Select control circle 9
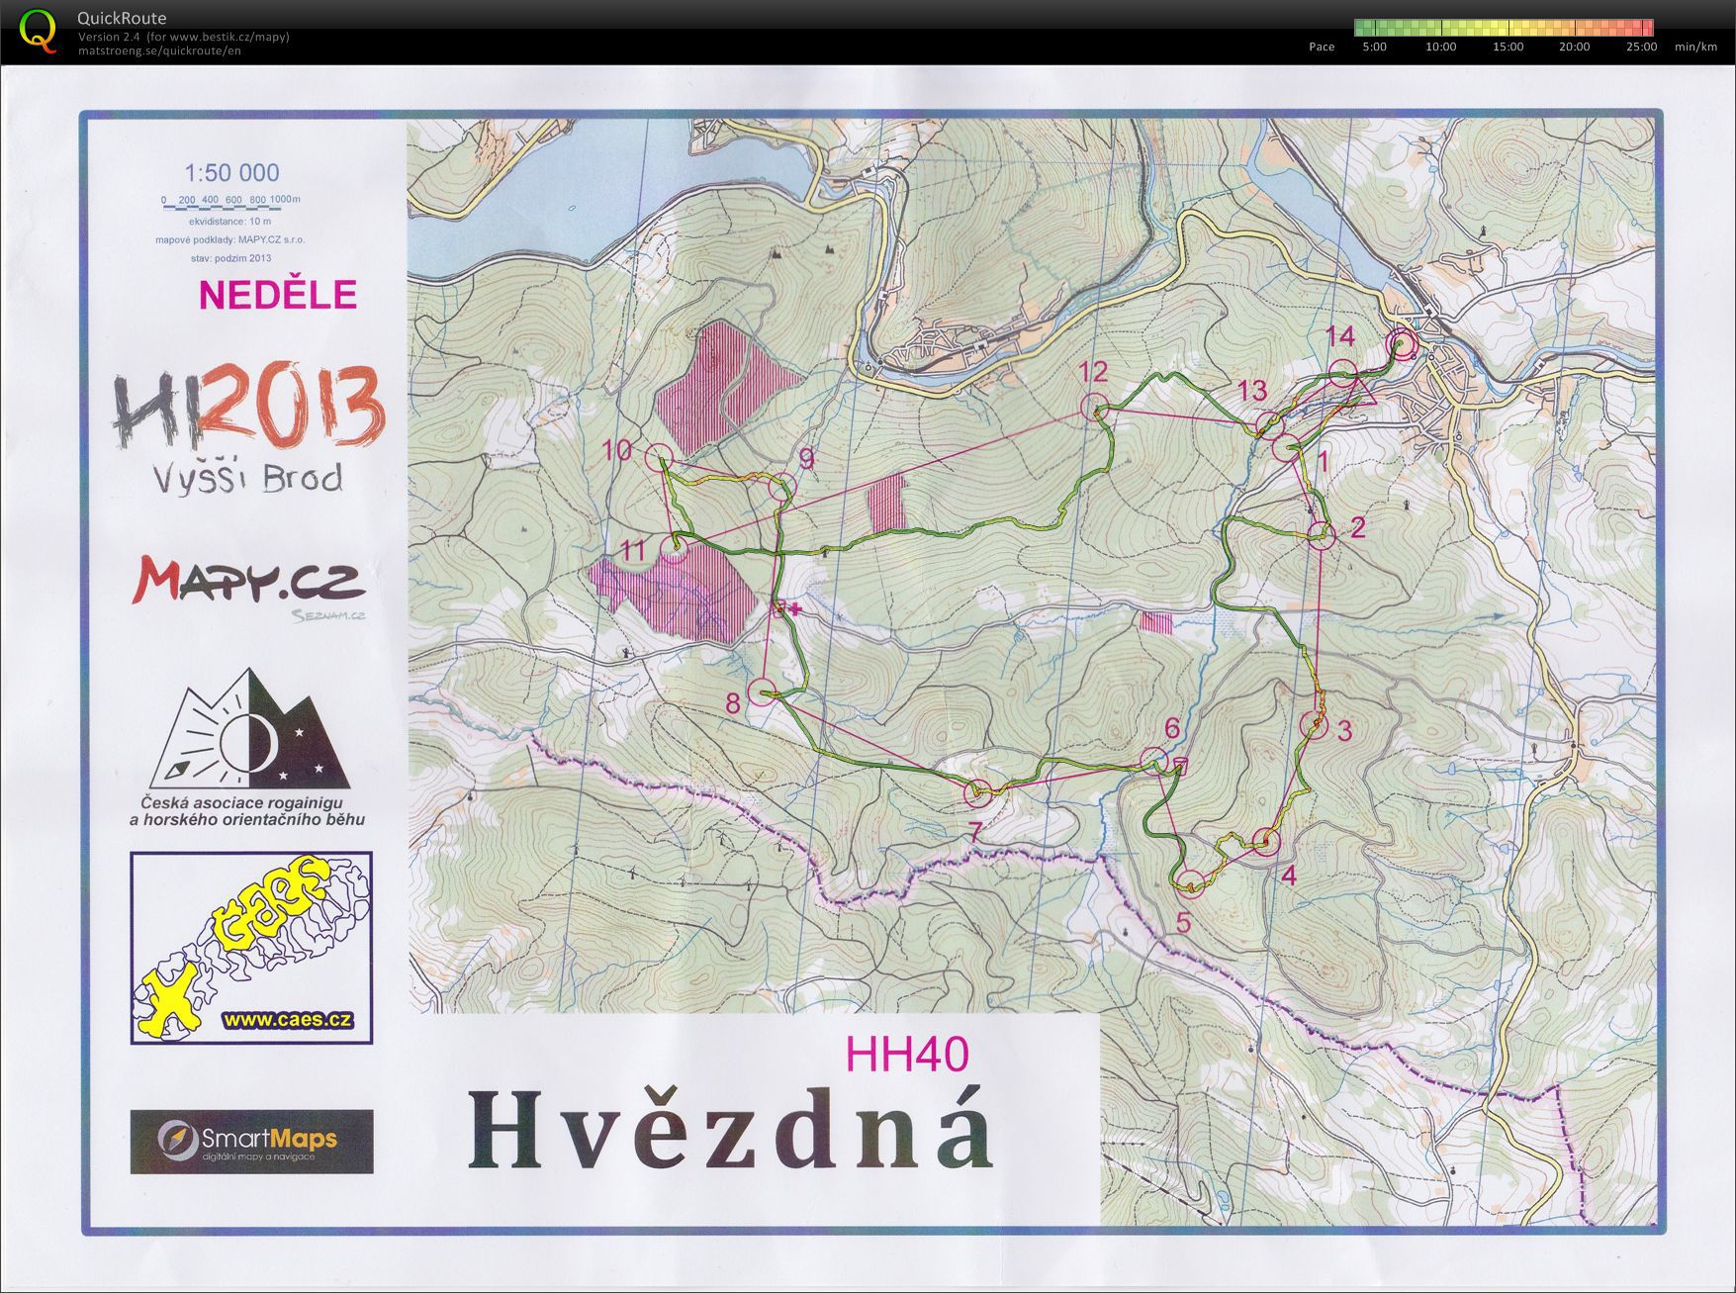Image resolution: width=1736 pixels, height=1293 pixels. click(781, 487)
